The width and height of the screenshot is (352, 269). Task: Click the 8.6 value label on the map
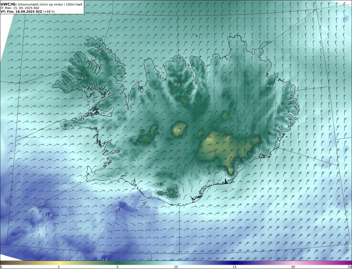[x=161, y=74]
